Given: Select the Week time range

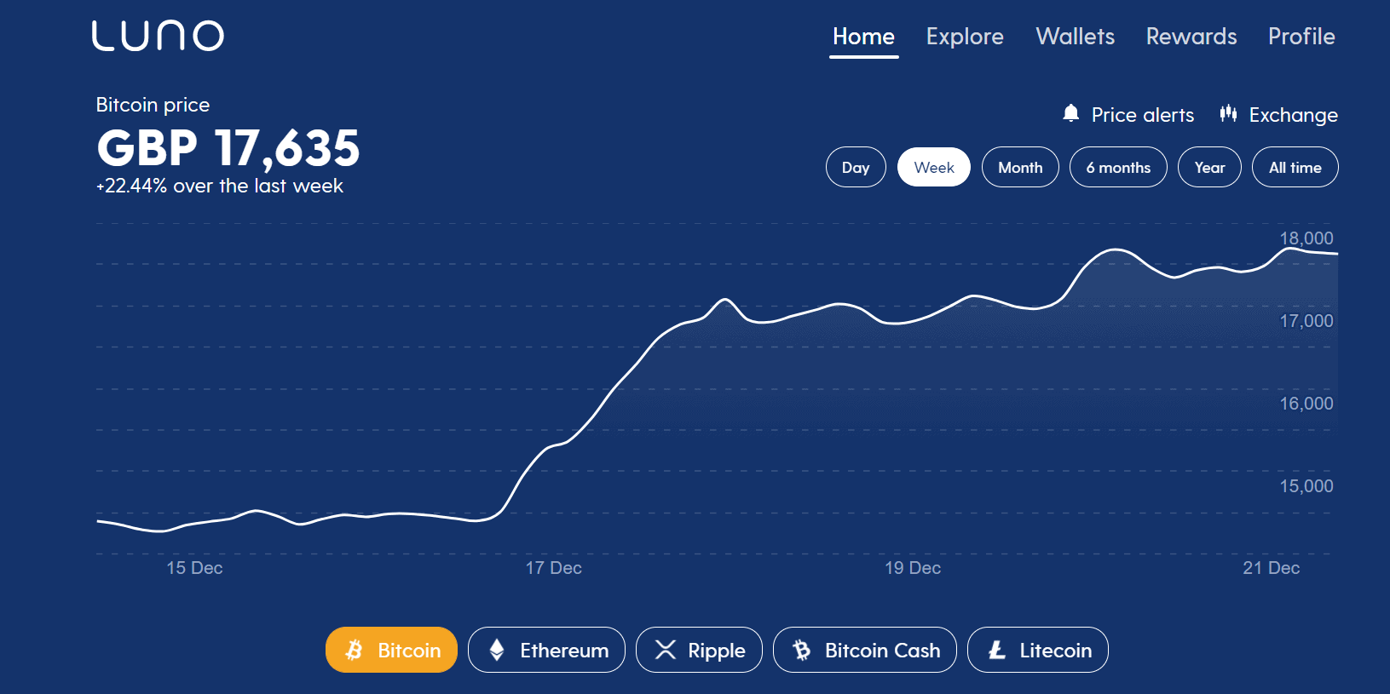Looking at the screenshot, I should [x=934, y=167].
